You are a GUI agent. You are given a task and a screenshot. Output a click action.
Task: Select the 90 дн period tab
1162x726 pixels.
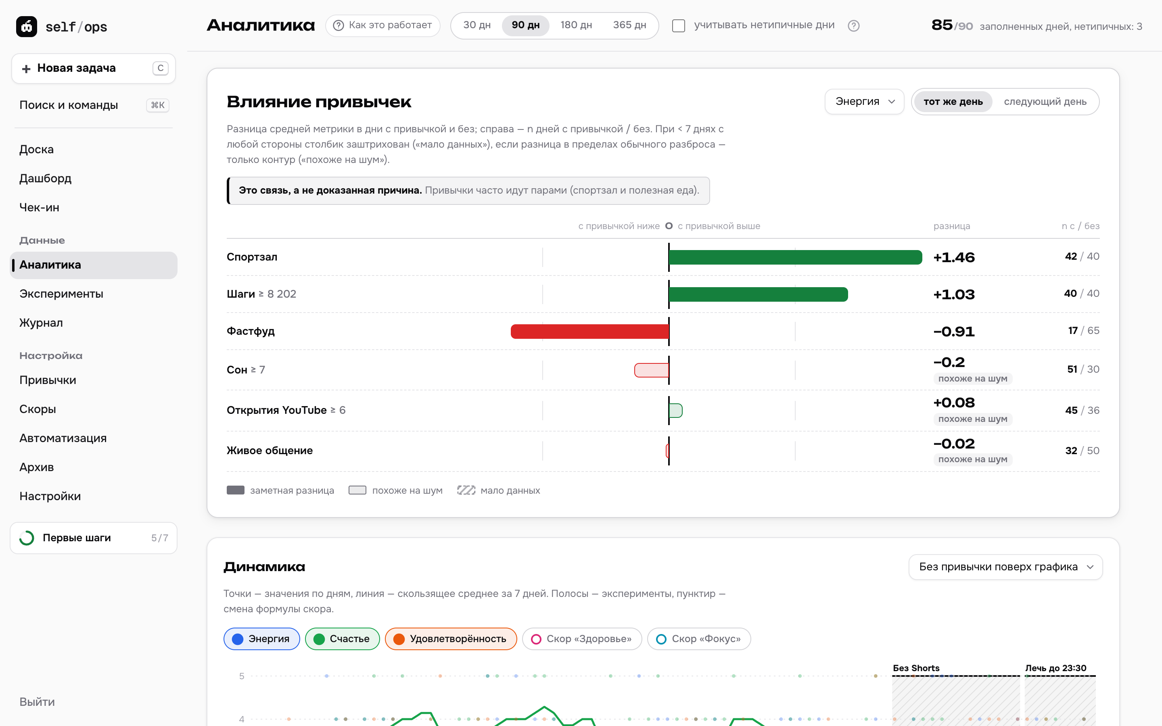(x=525, y=25)
